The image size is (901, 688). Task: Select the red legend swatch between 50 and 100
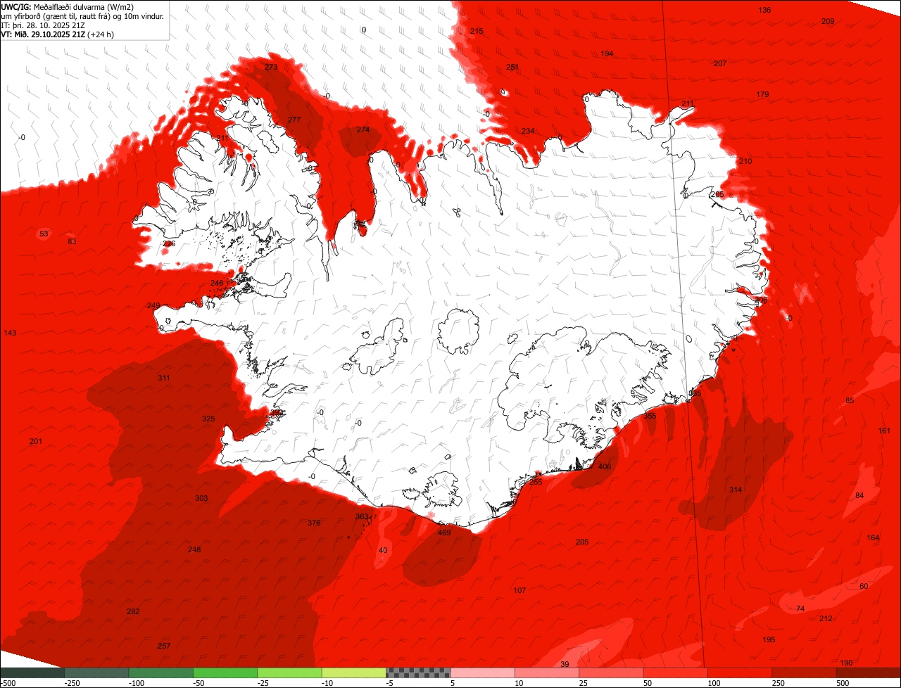676,673
